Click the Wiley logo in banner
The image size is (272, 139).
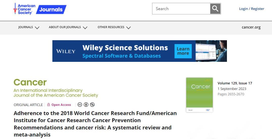pos(66,51)
